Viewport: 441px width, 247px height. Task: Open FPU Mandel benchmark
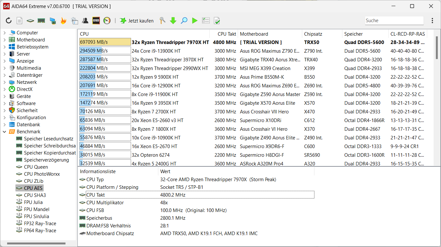click(37, 209)
